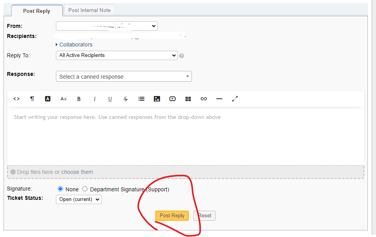The image size is (376, 237).
Task: Insert a video into the response
Action: click(172, 99)
